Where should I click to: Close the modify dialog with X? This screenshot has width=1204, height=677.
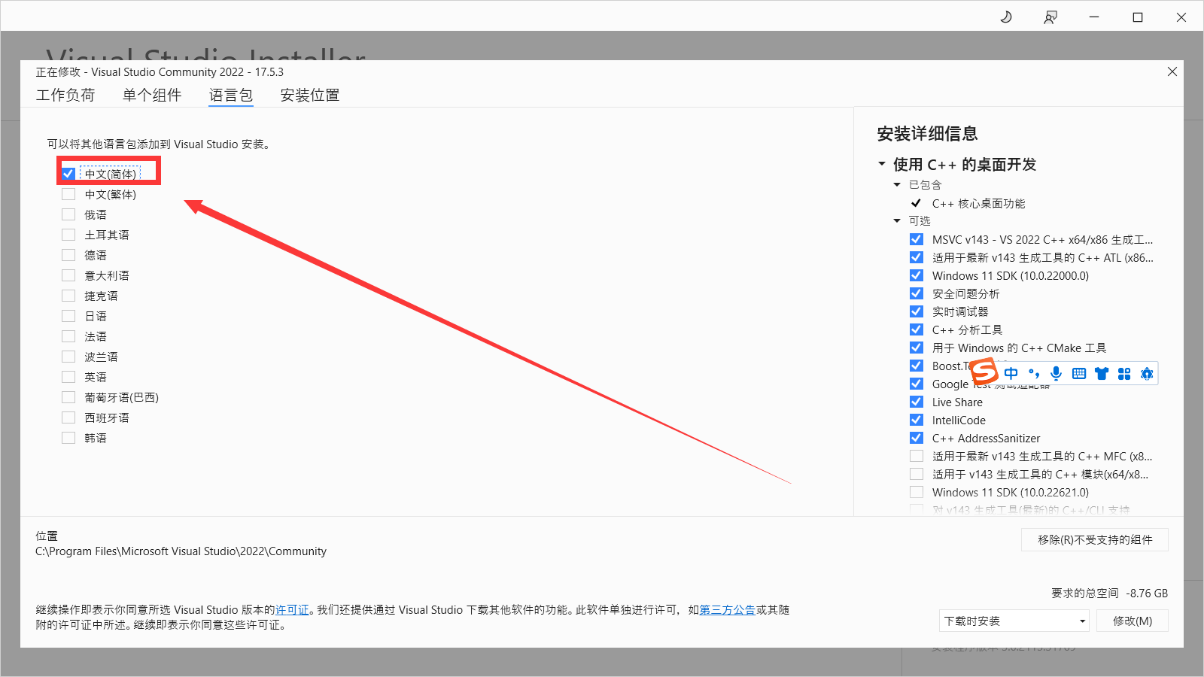(x=1172, y=71)
